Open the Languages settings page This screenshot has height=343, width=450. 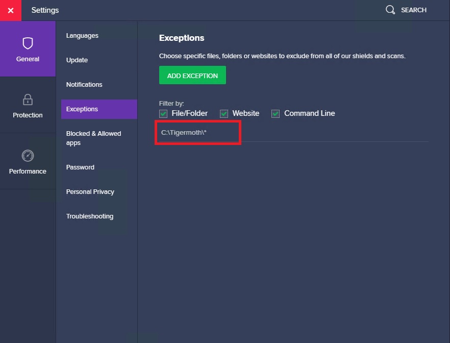[x=82, y=36]
